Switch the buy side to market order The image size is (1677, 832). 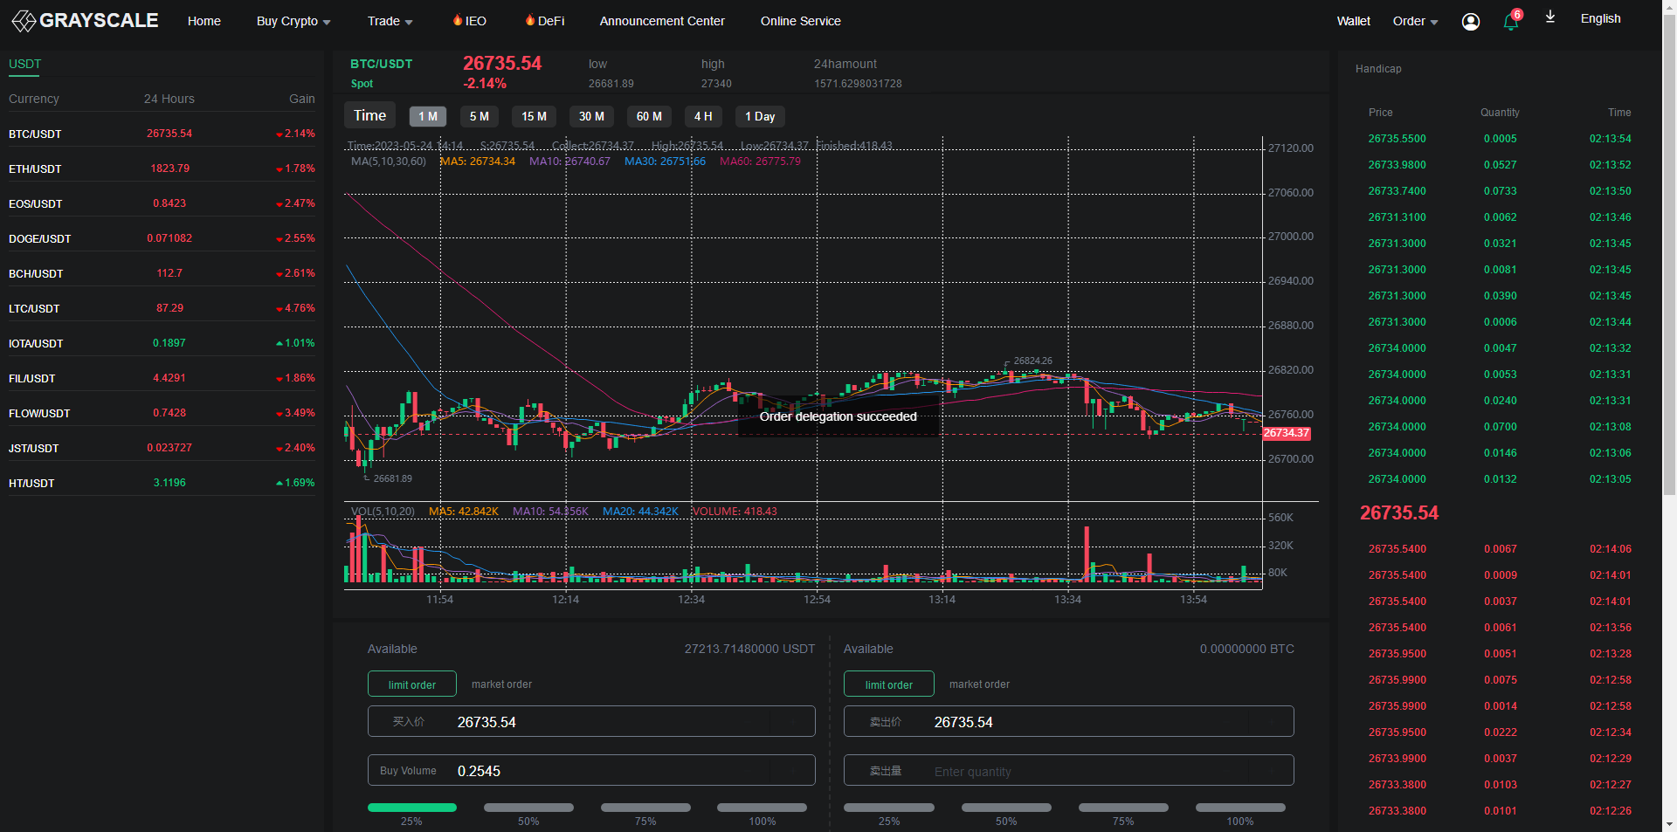click(x=501, y=684)
